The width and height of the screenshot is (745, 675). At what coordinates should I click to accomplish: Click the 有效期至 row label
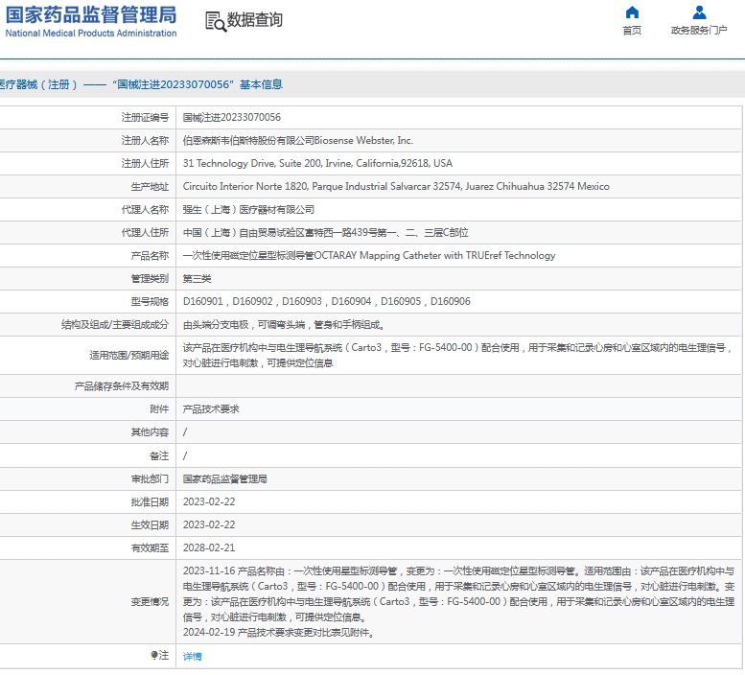click(150, 548)
